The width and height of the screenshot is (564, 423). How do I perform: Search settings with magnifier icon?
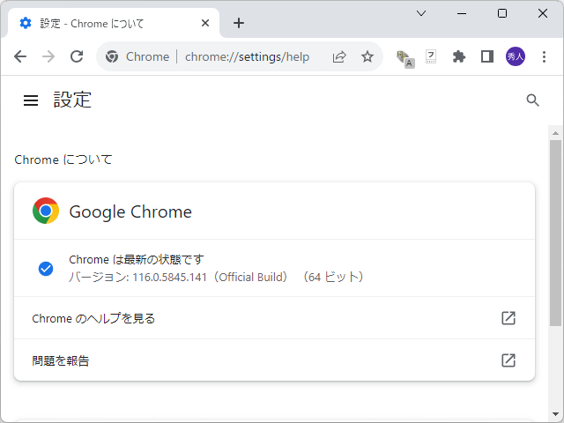click(x=532, y=100)
